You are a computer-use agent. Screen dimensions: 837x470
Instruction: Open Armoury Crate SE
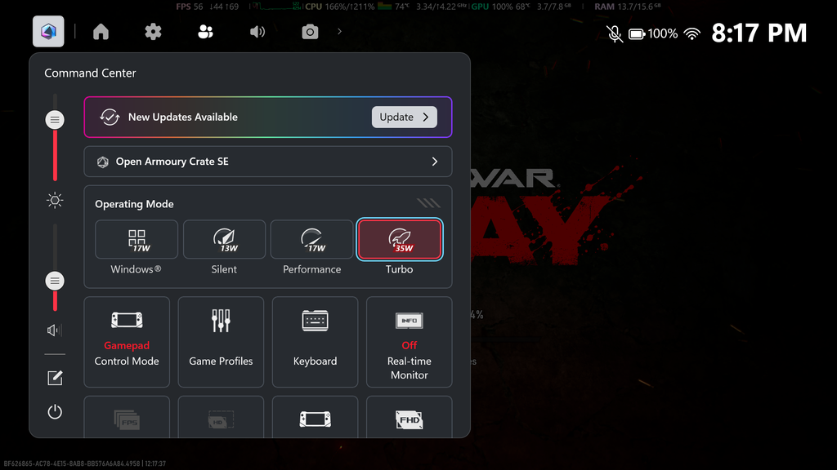pyautogui.click(x=268, y=162)
